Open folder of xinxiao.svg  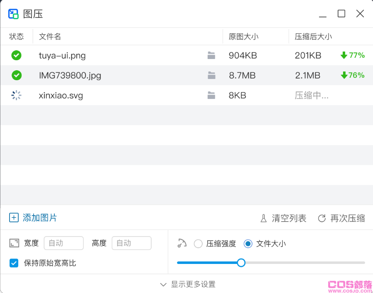(x=211, y=95)
